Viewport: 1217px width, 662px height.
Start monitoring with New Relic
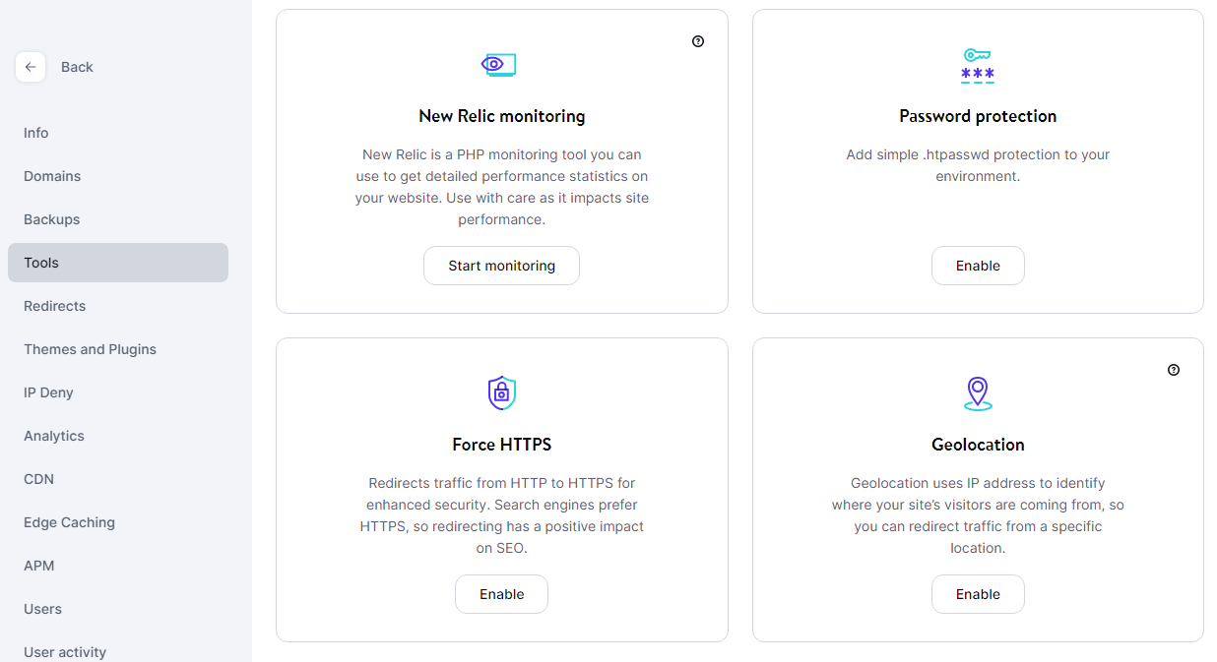tap(501, 265)
